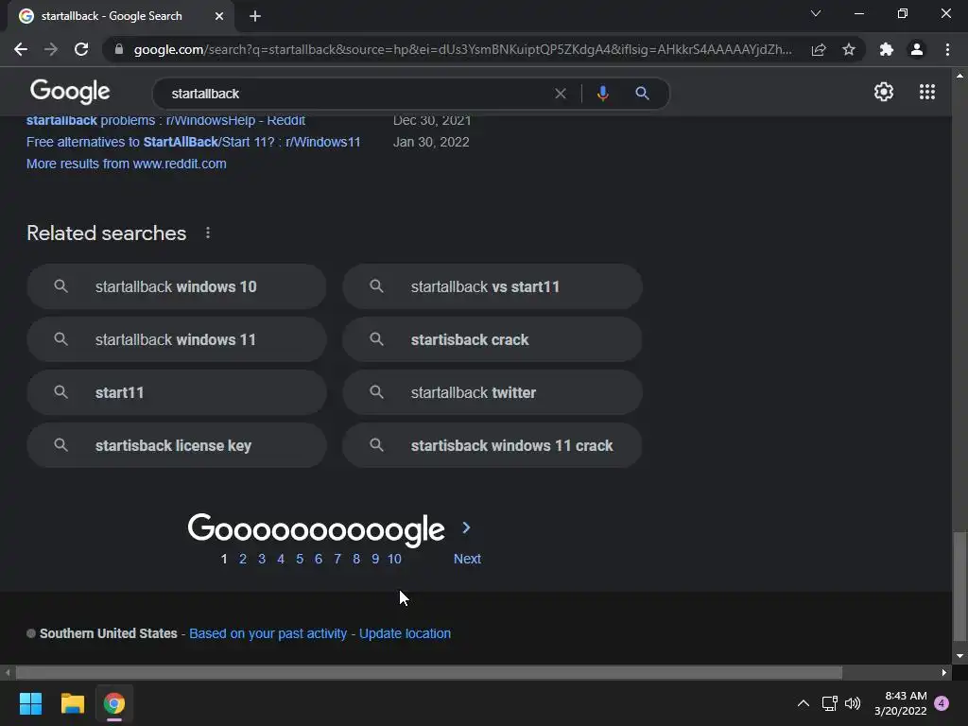The width and height of the screenshot is (968, 726).
Task: Click the vertical scrollbar down arrow
Action: 959,656
